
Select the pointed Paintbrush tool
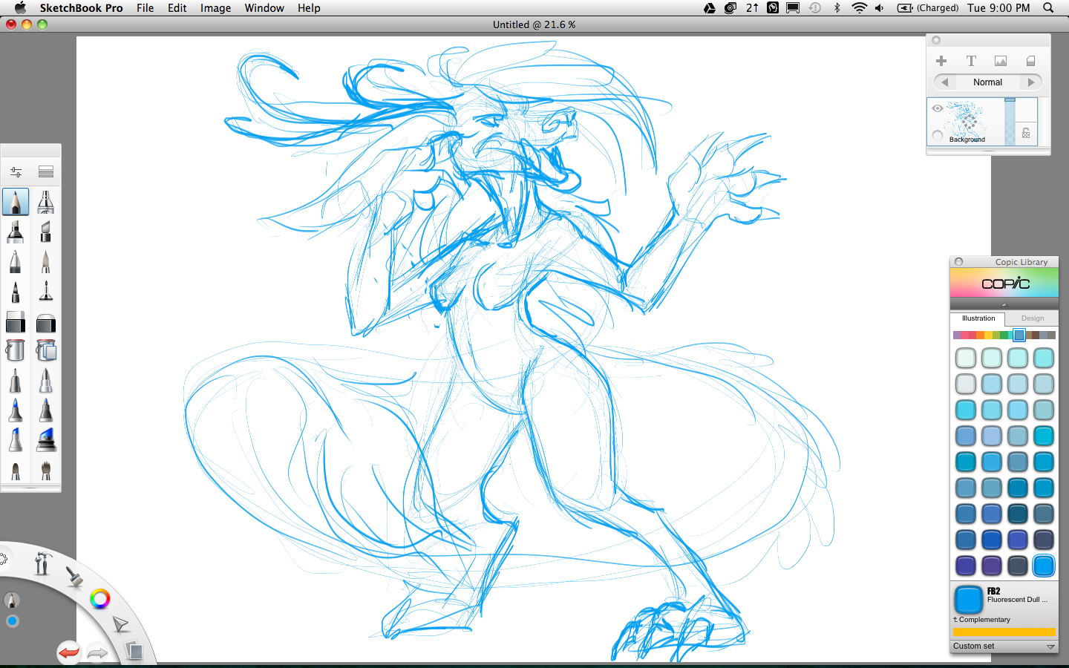coord(46,261)
